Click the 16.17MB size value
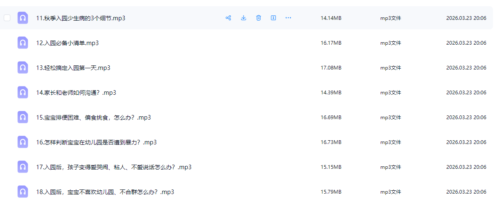 tap(331, 43)
